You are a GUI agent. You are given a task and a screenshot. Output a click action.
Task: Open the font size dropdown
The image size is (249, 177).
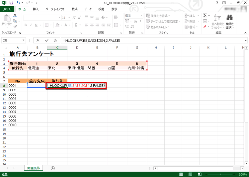coord(69,18)
